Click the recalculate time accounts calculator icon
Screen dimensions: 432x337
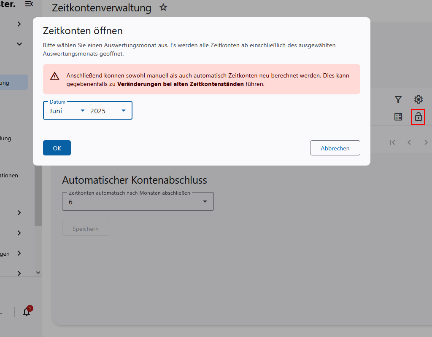[x=398, y=117]
